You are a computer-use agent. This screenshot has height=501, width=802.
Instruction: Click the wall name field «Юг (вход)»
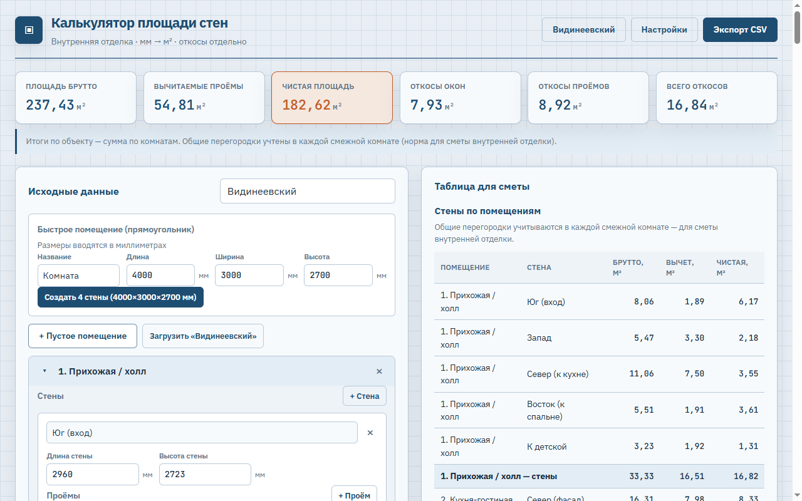[202, 433]
